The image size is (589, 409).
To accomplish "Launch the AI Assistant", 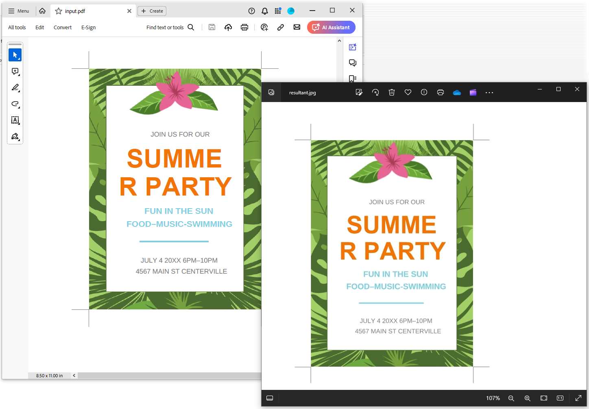I will click(x=331, y=27).
